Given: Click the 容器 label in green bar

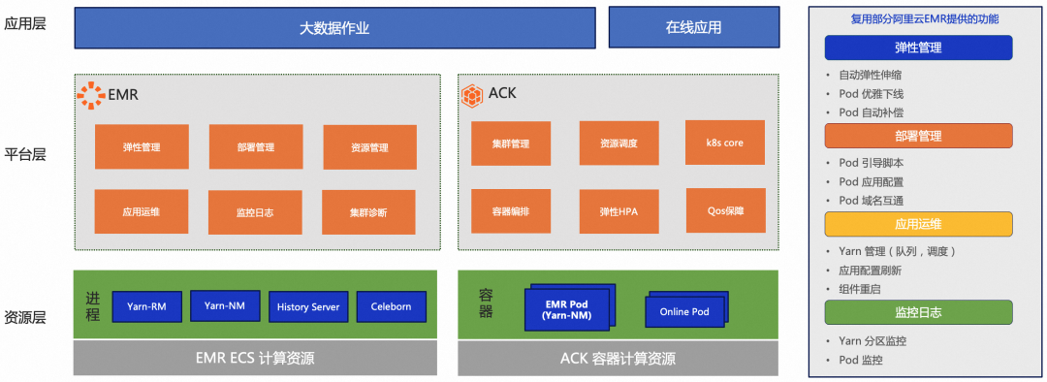Looking at the screenshot, I should (x=486, y=303).
